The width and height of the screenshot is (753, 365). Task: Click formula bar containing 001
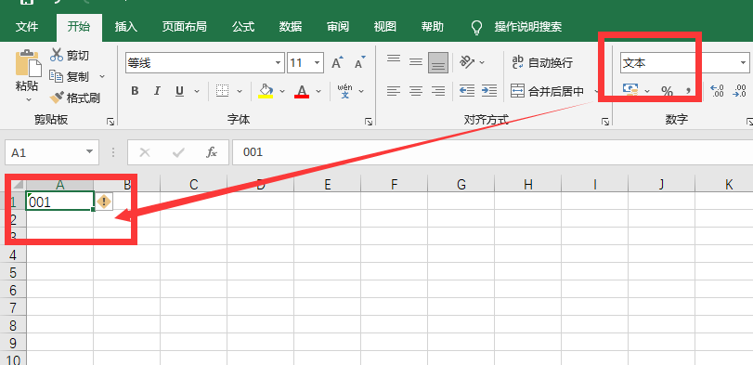point(492,152)
